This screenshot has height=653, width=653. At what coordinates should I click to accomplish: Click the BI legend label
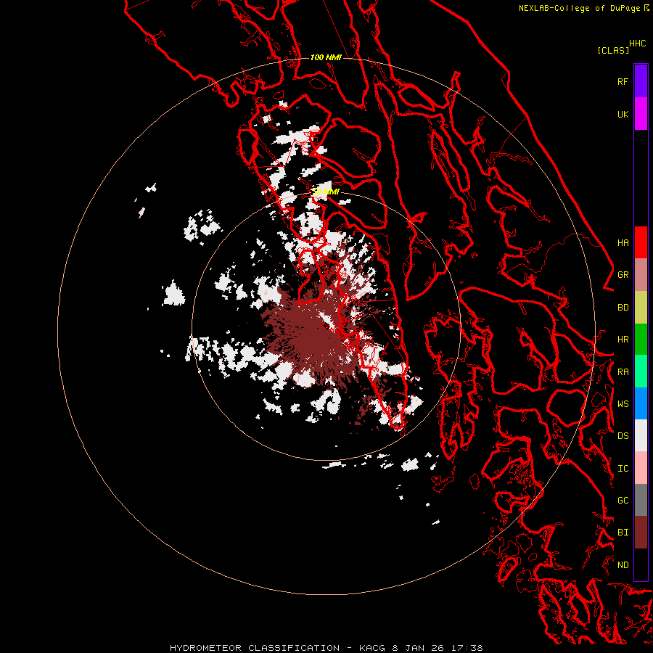coord(623,533)
